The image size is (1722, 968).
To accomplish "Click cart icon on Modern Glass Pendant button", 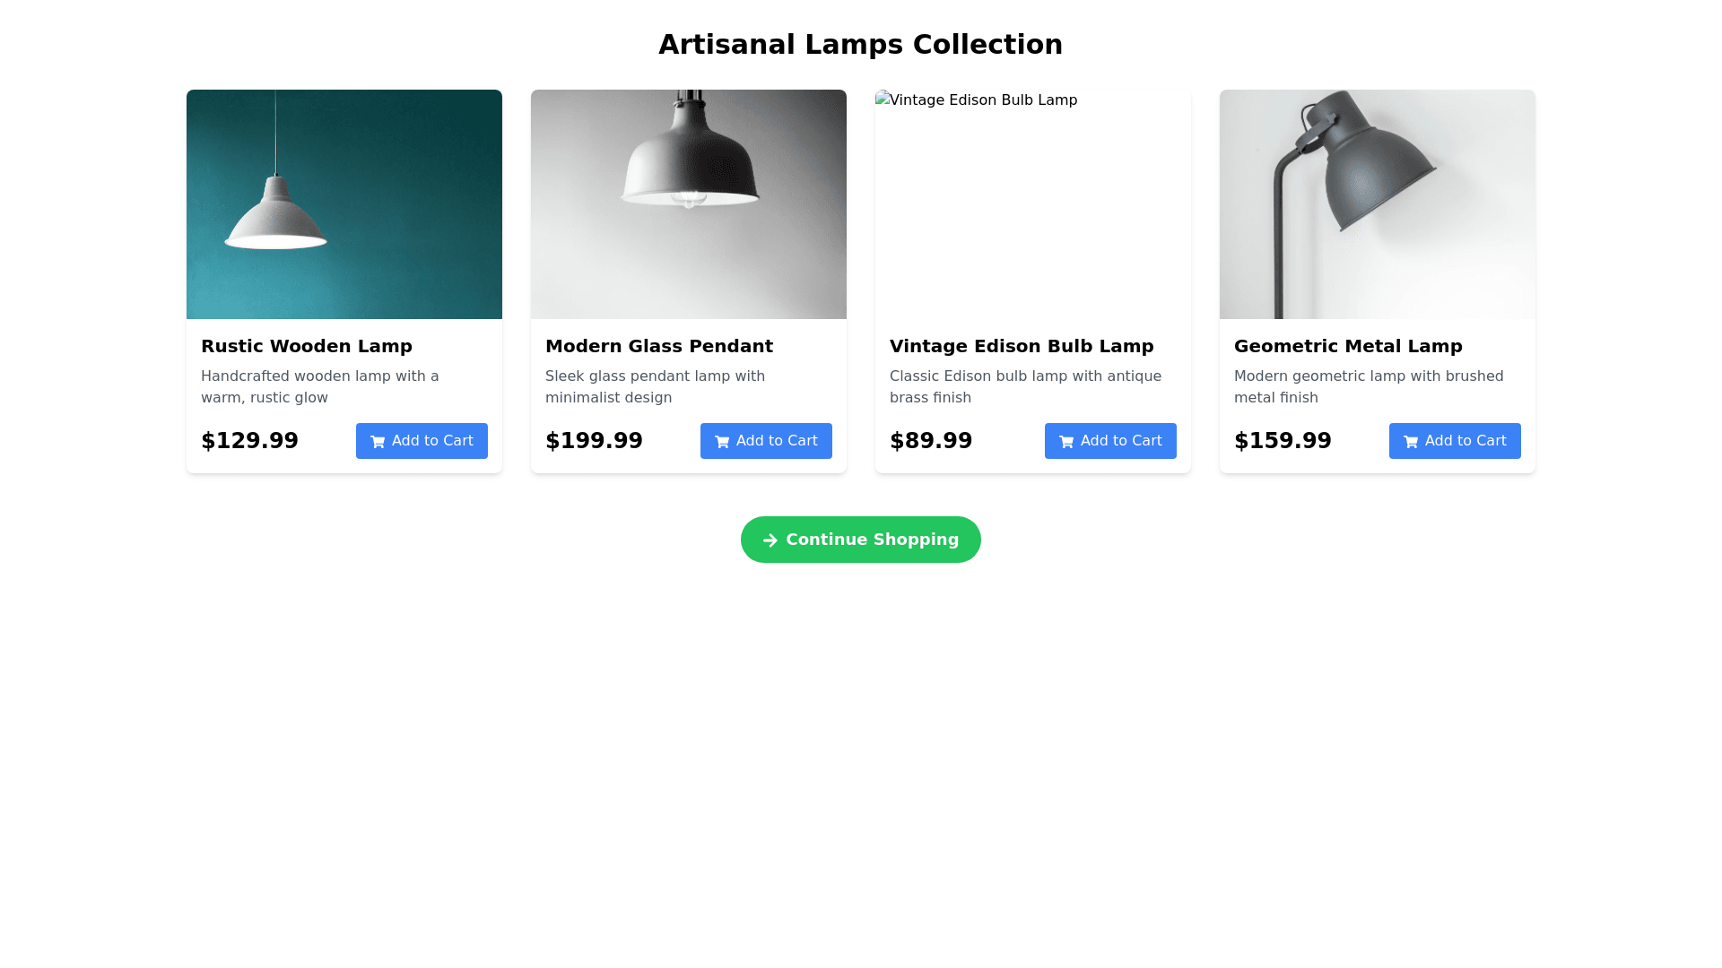I will [722, 442].
